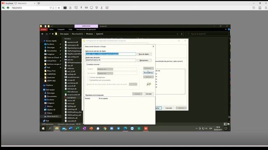Click refresh icon beside address bar
Image resolution: width=268 pixels, height=150 pixels.
point(182,34)
